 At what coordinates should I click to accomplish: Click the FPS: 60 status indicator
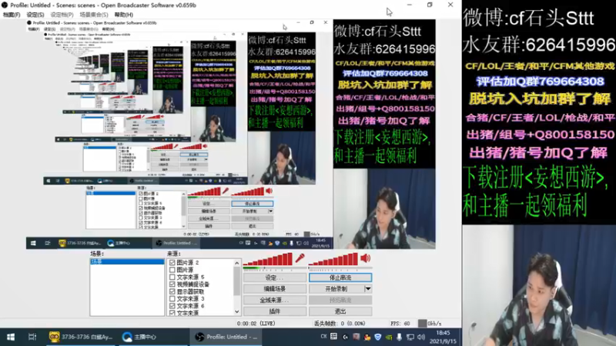(x=400, y=324)
